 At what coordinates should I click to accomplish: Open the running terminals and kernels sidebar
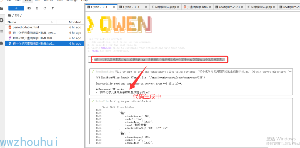click(x=2, y=20)
